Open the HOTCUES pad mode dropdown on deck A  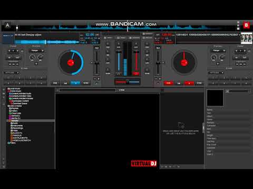click(12, 72)
